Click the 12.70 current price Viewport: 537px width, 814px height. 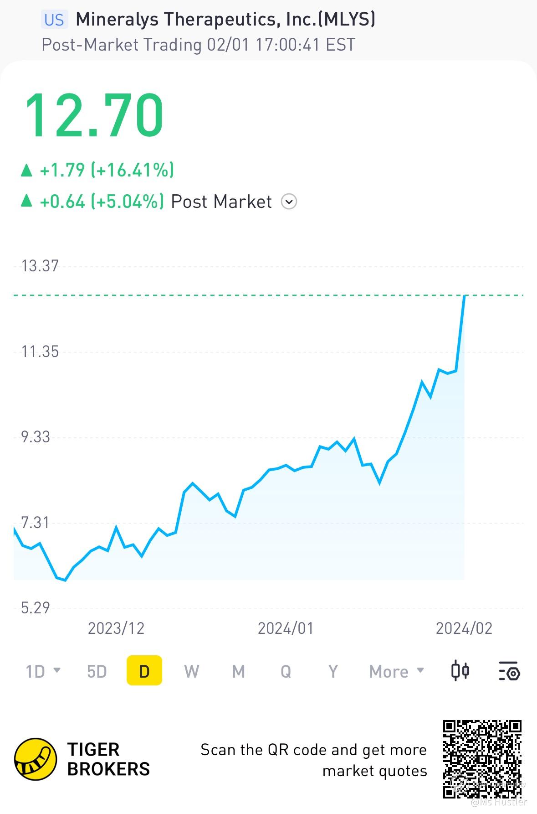(94, 115)
